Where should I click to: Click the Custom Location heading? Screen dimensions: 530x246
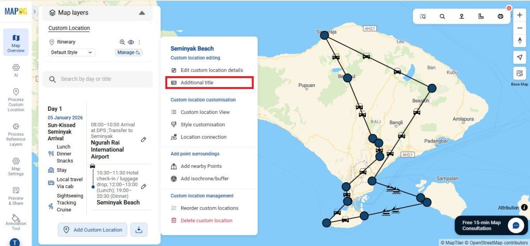pyautogui.click(x=69, y=28)
